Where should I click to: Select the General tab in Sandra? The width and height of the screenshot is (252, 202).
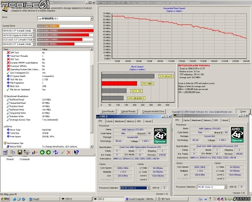click(x=10, y=159)
